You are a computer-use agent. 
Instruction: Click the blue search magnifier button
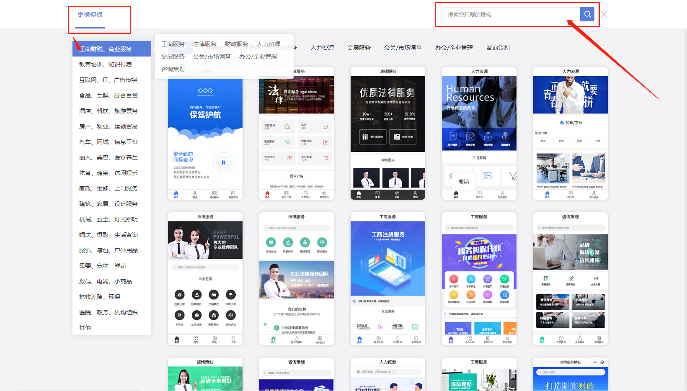coord(587,14)
